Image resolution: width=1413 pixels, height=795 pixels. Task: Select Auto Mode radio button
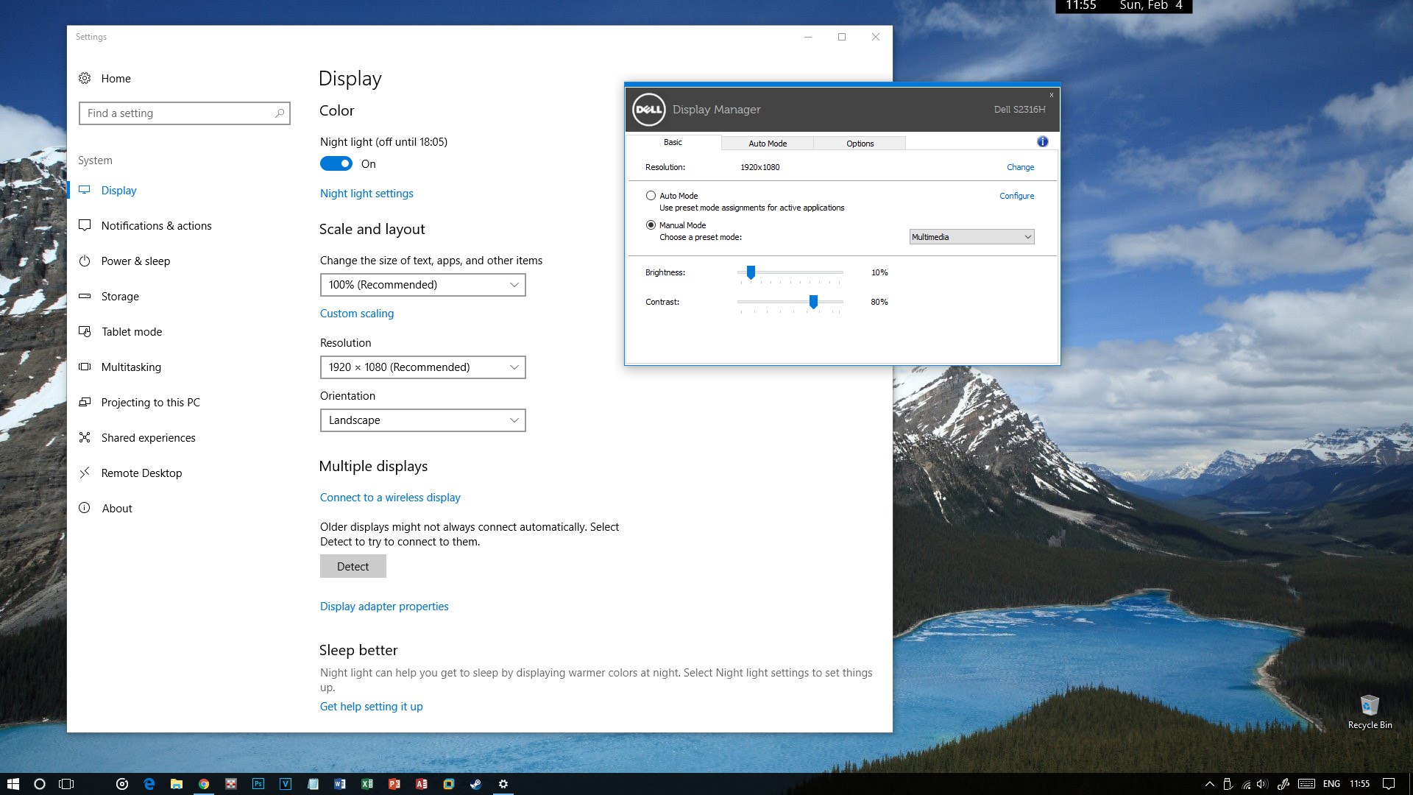651,196
